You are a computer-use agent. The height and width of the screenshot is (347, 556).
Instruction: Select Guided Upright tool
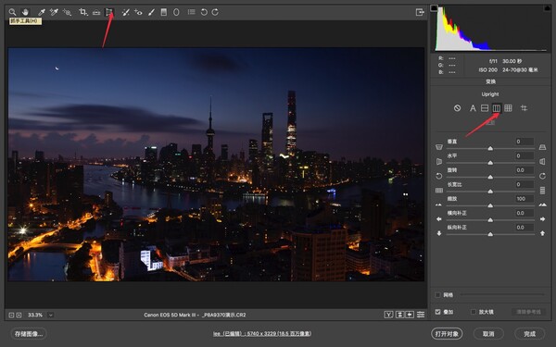click(524, 108)
